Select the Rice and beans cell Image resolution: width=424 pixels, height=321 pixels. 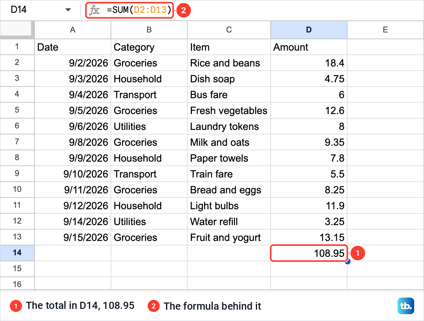click(229, 63)
